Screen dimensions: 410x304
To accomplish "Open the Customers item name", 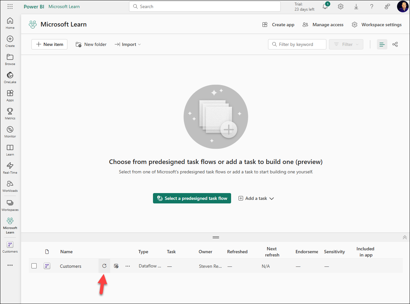I will [x=71, y=266].
